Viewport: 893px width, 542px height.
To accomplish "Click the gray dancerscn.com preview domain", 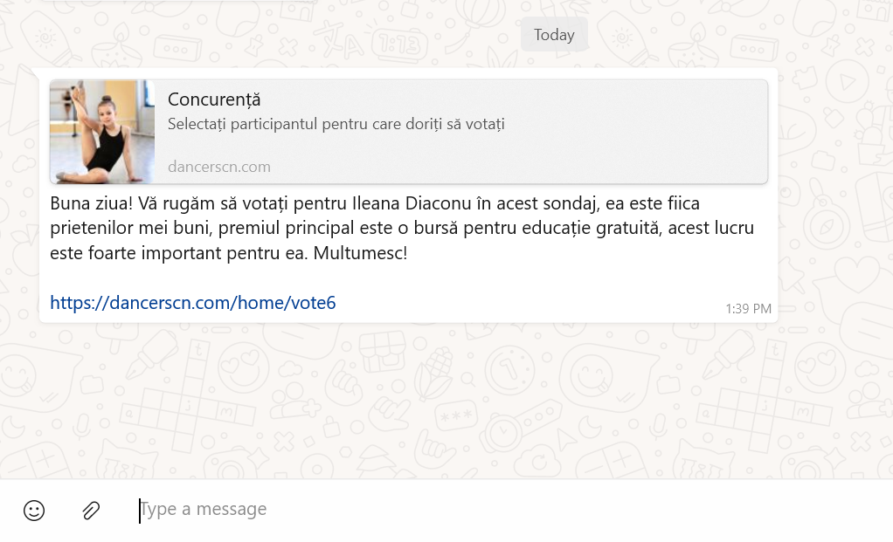I will [x=219, y=167].
